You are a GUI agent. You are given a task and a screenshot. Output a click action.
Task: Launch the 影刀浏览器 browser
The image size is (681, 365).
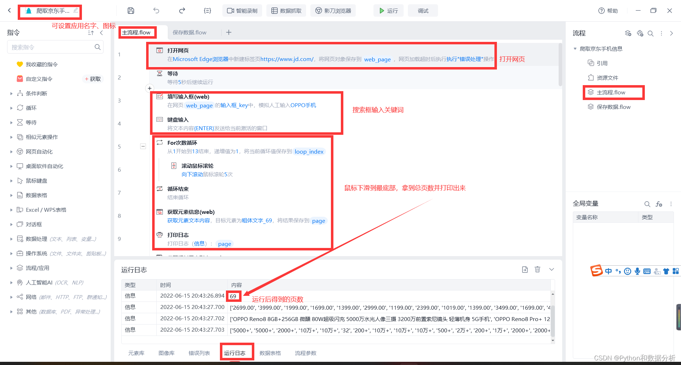click(332, 11)
